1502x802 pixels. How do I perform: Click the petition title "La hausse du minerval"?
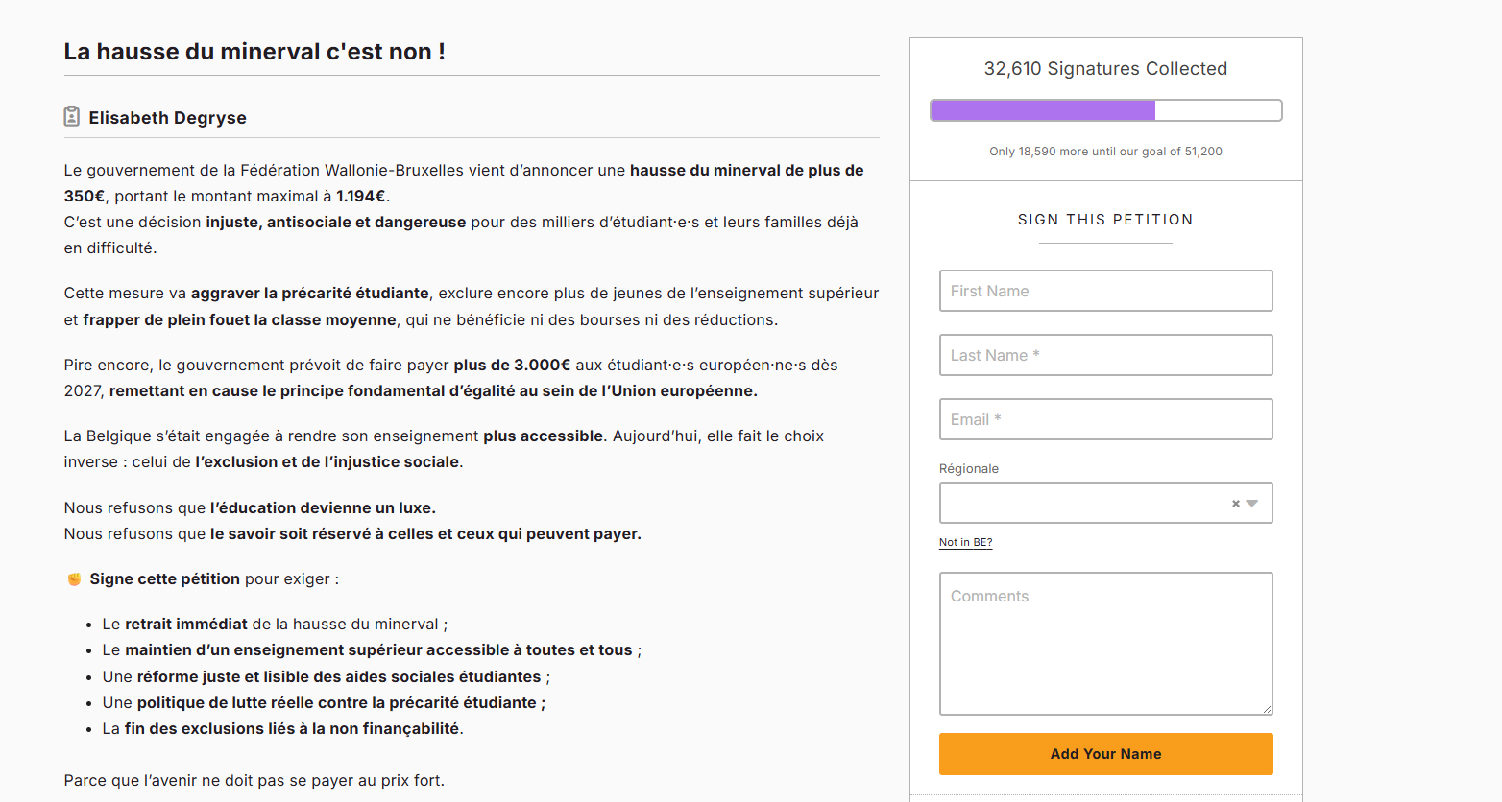coord(254,52)
